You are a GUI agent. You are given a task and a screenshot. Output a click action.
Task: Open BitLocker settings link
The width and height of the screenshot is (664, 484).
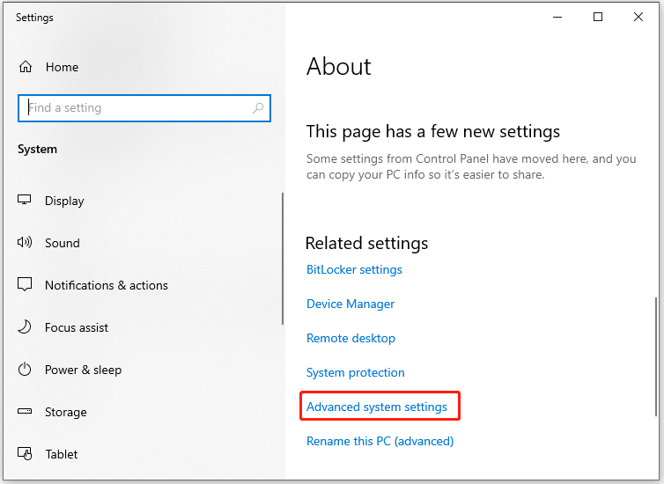(354, 269)
